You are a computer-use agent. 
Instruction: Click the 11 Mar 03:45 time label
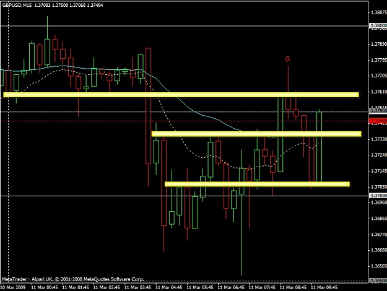pyautogui.click(x=138, y=287)
